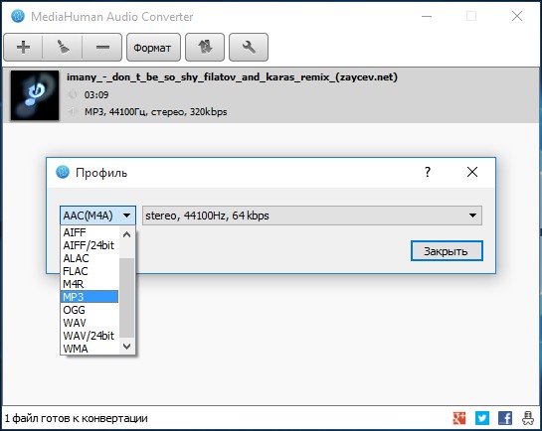Click the broom clear-list icon
Image resolution: width=542 pixels, height=431 pixels.
click(63, 48)
